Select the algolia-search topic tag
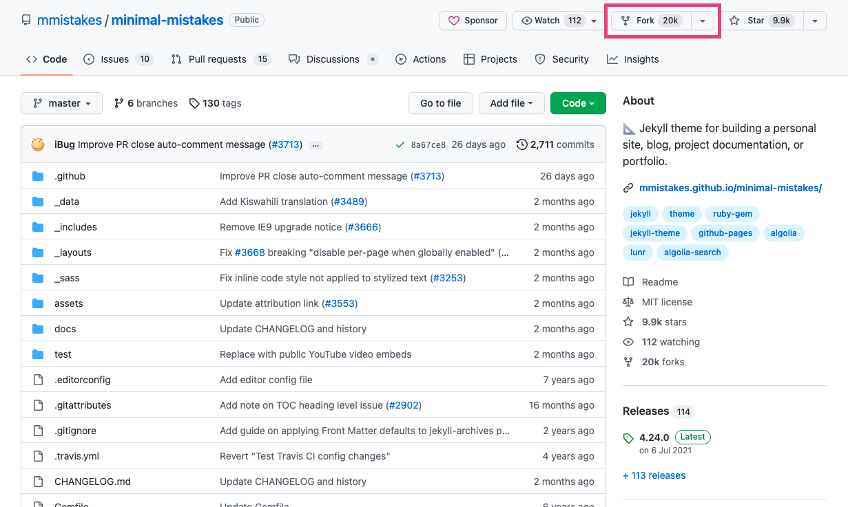The width and height of the screenshot is (848, 507). 692,252
